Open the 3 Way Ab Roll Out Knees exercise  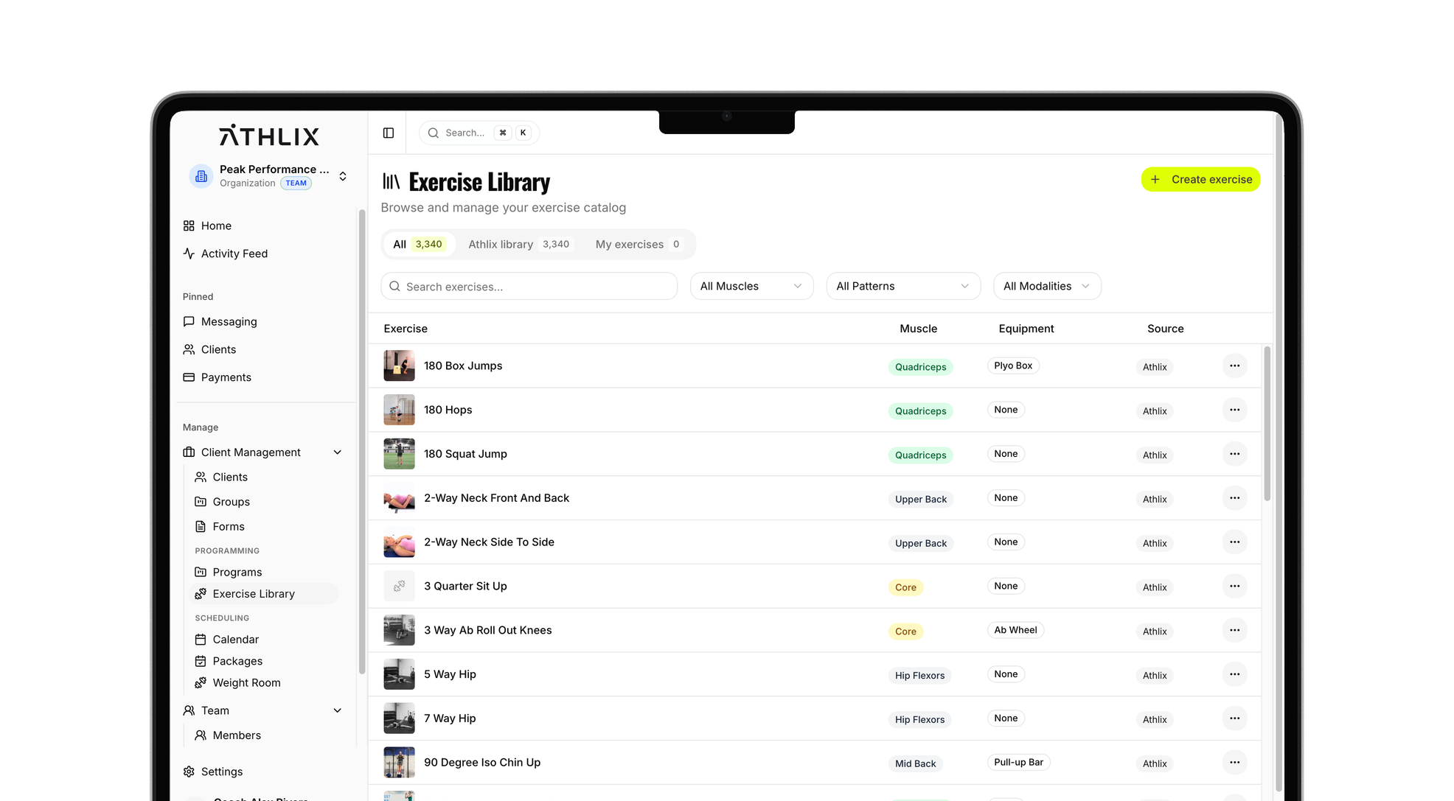(x=487, y=631)
